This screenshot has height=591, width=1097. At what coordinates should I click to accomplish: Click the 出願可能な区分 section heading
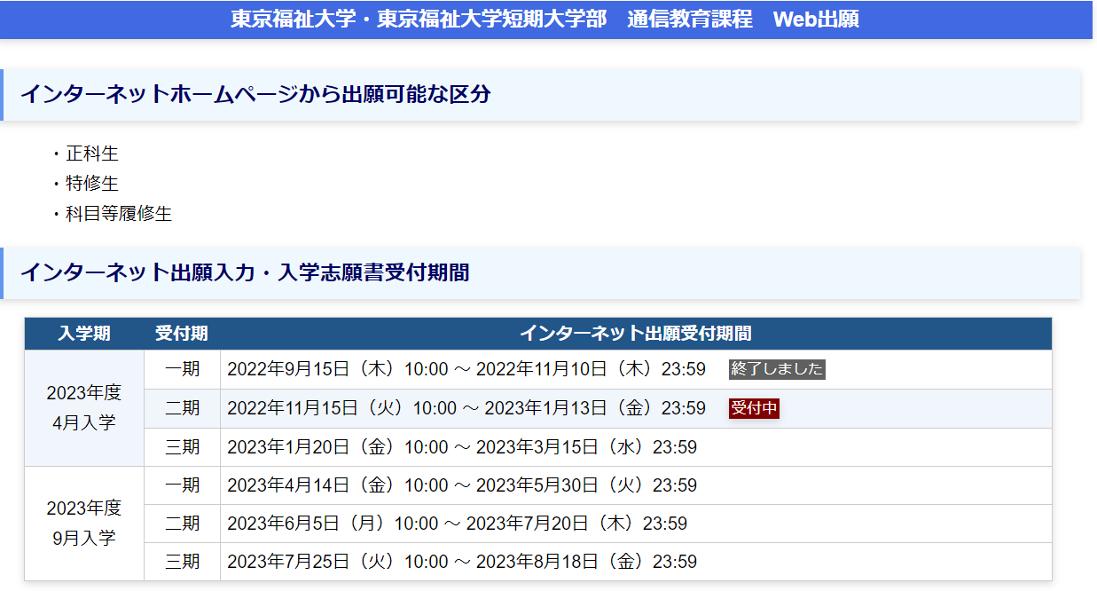(255, 94)
